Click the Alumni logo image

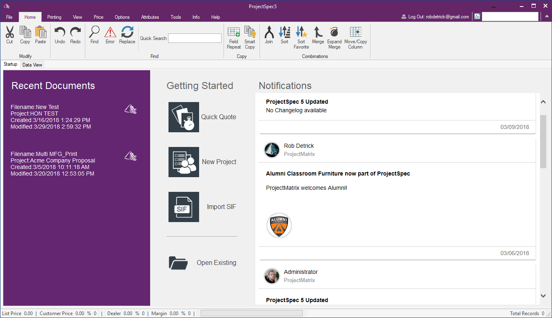point(279,225)
